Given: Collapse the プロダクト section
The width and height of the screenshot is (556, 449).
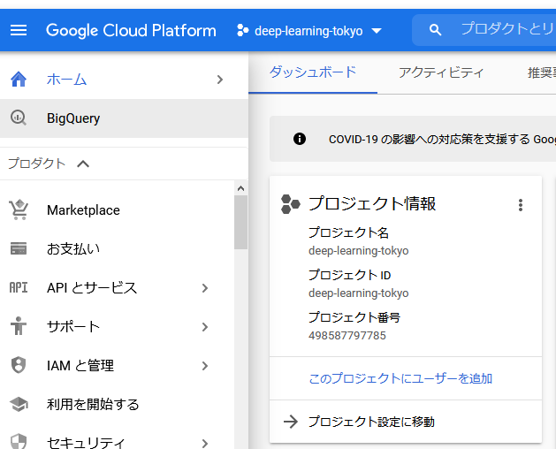Looking at the screenshot, I should (x=83, y=164).
